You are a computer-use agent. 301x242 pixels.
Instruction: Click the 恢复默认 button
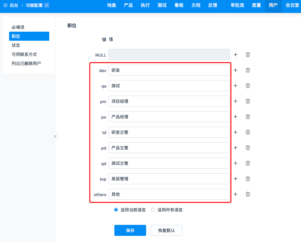click(x=167, y=230)
